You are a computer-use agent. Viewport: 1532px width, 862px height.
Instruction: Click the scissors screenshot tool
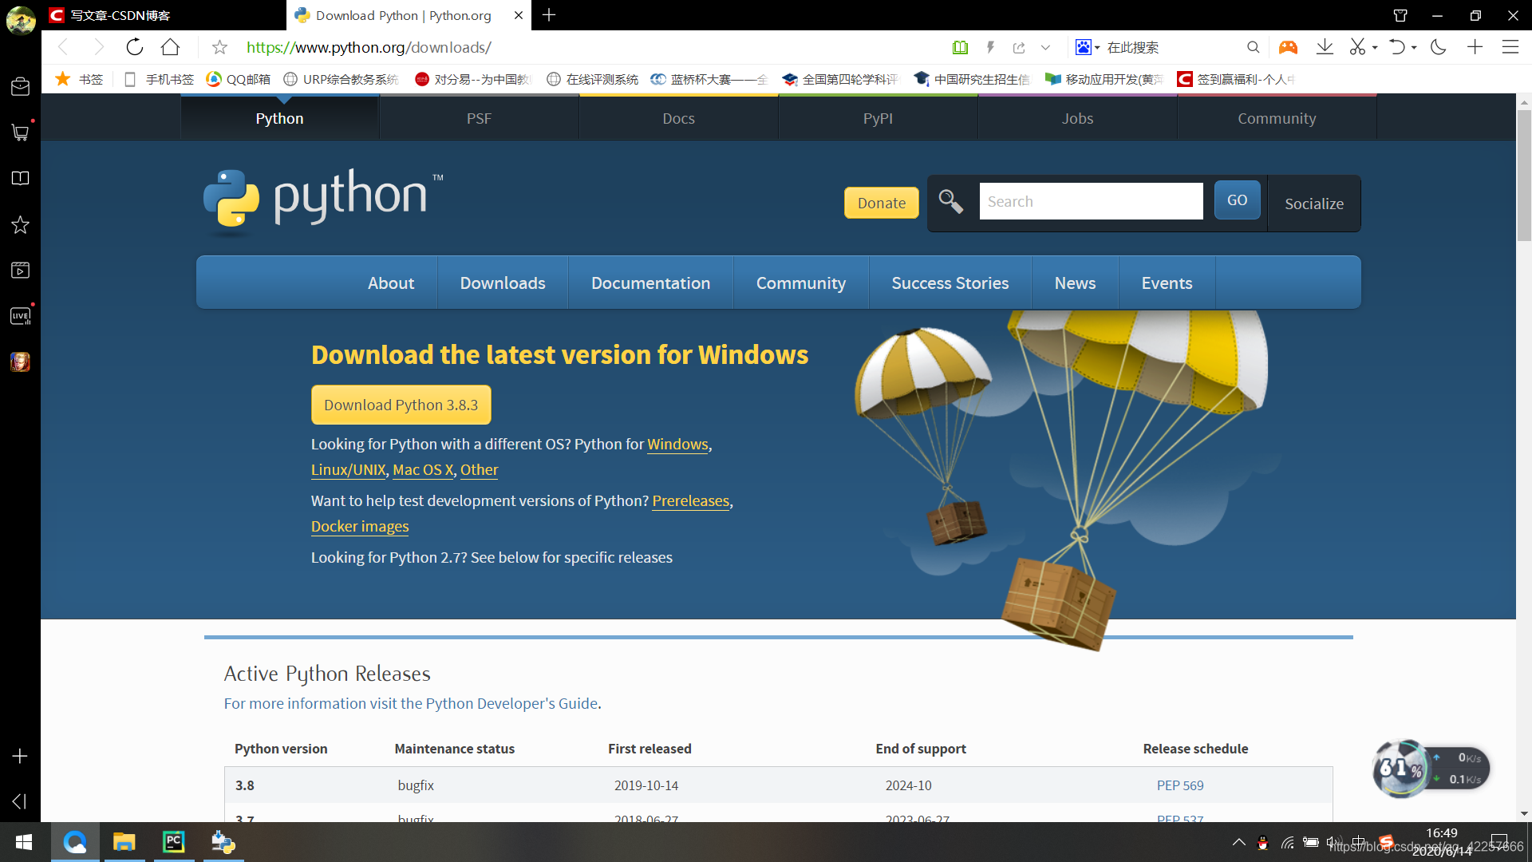[x=1357, y=47]
